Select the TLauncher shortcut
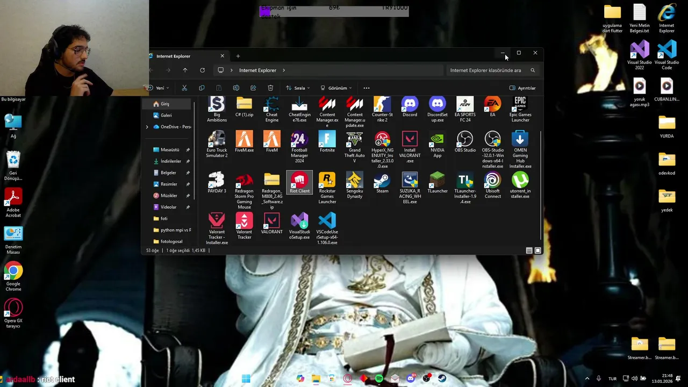Image resolution: width=688 pixels, height=387 pixels. pos(437,183)
